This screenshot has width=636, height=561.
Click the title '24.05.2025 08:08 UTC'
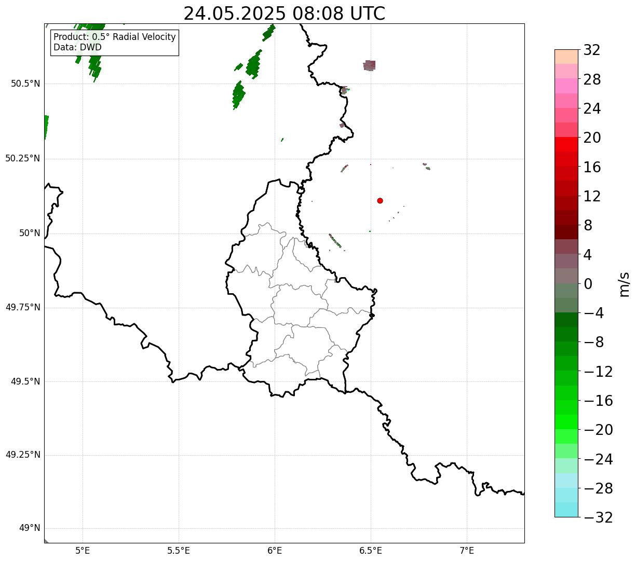tap(285, 13)
